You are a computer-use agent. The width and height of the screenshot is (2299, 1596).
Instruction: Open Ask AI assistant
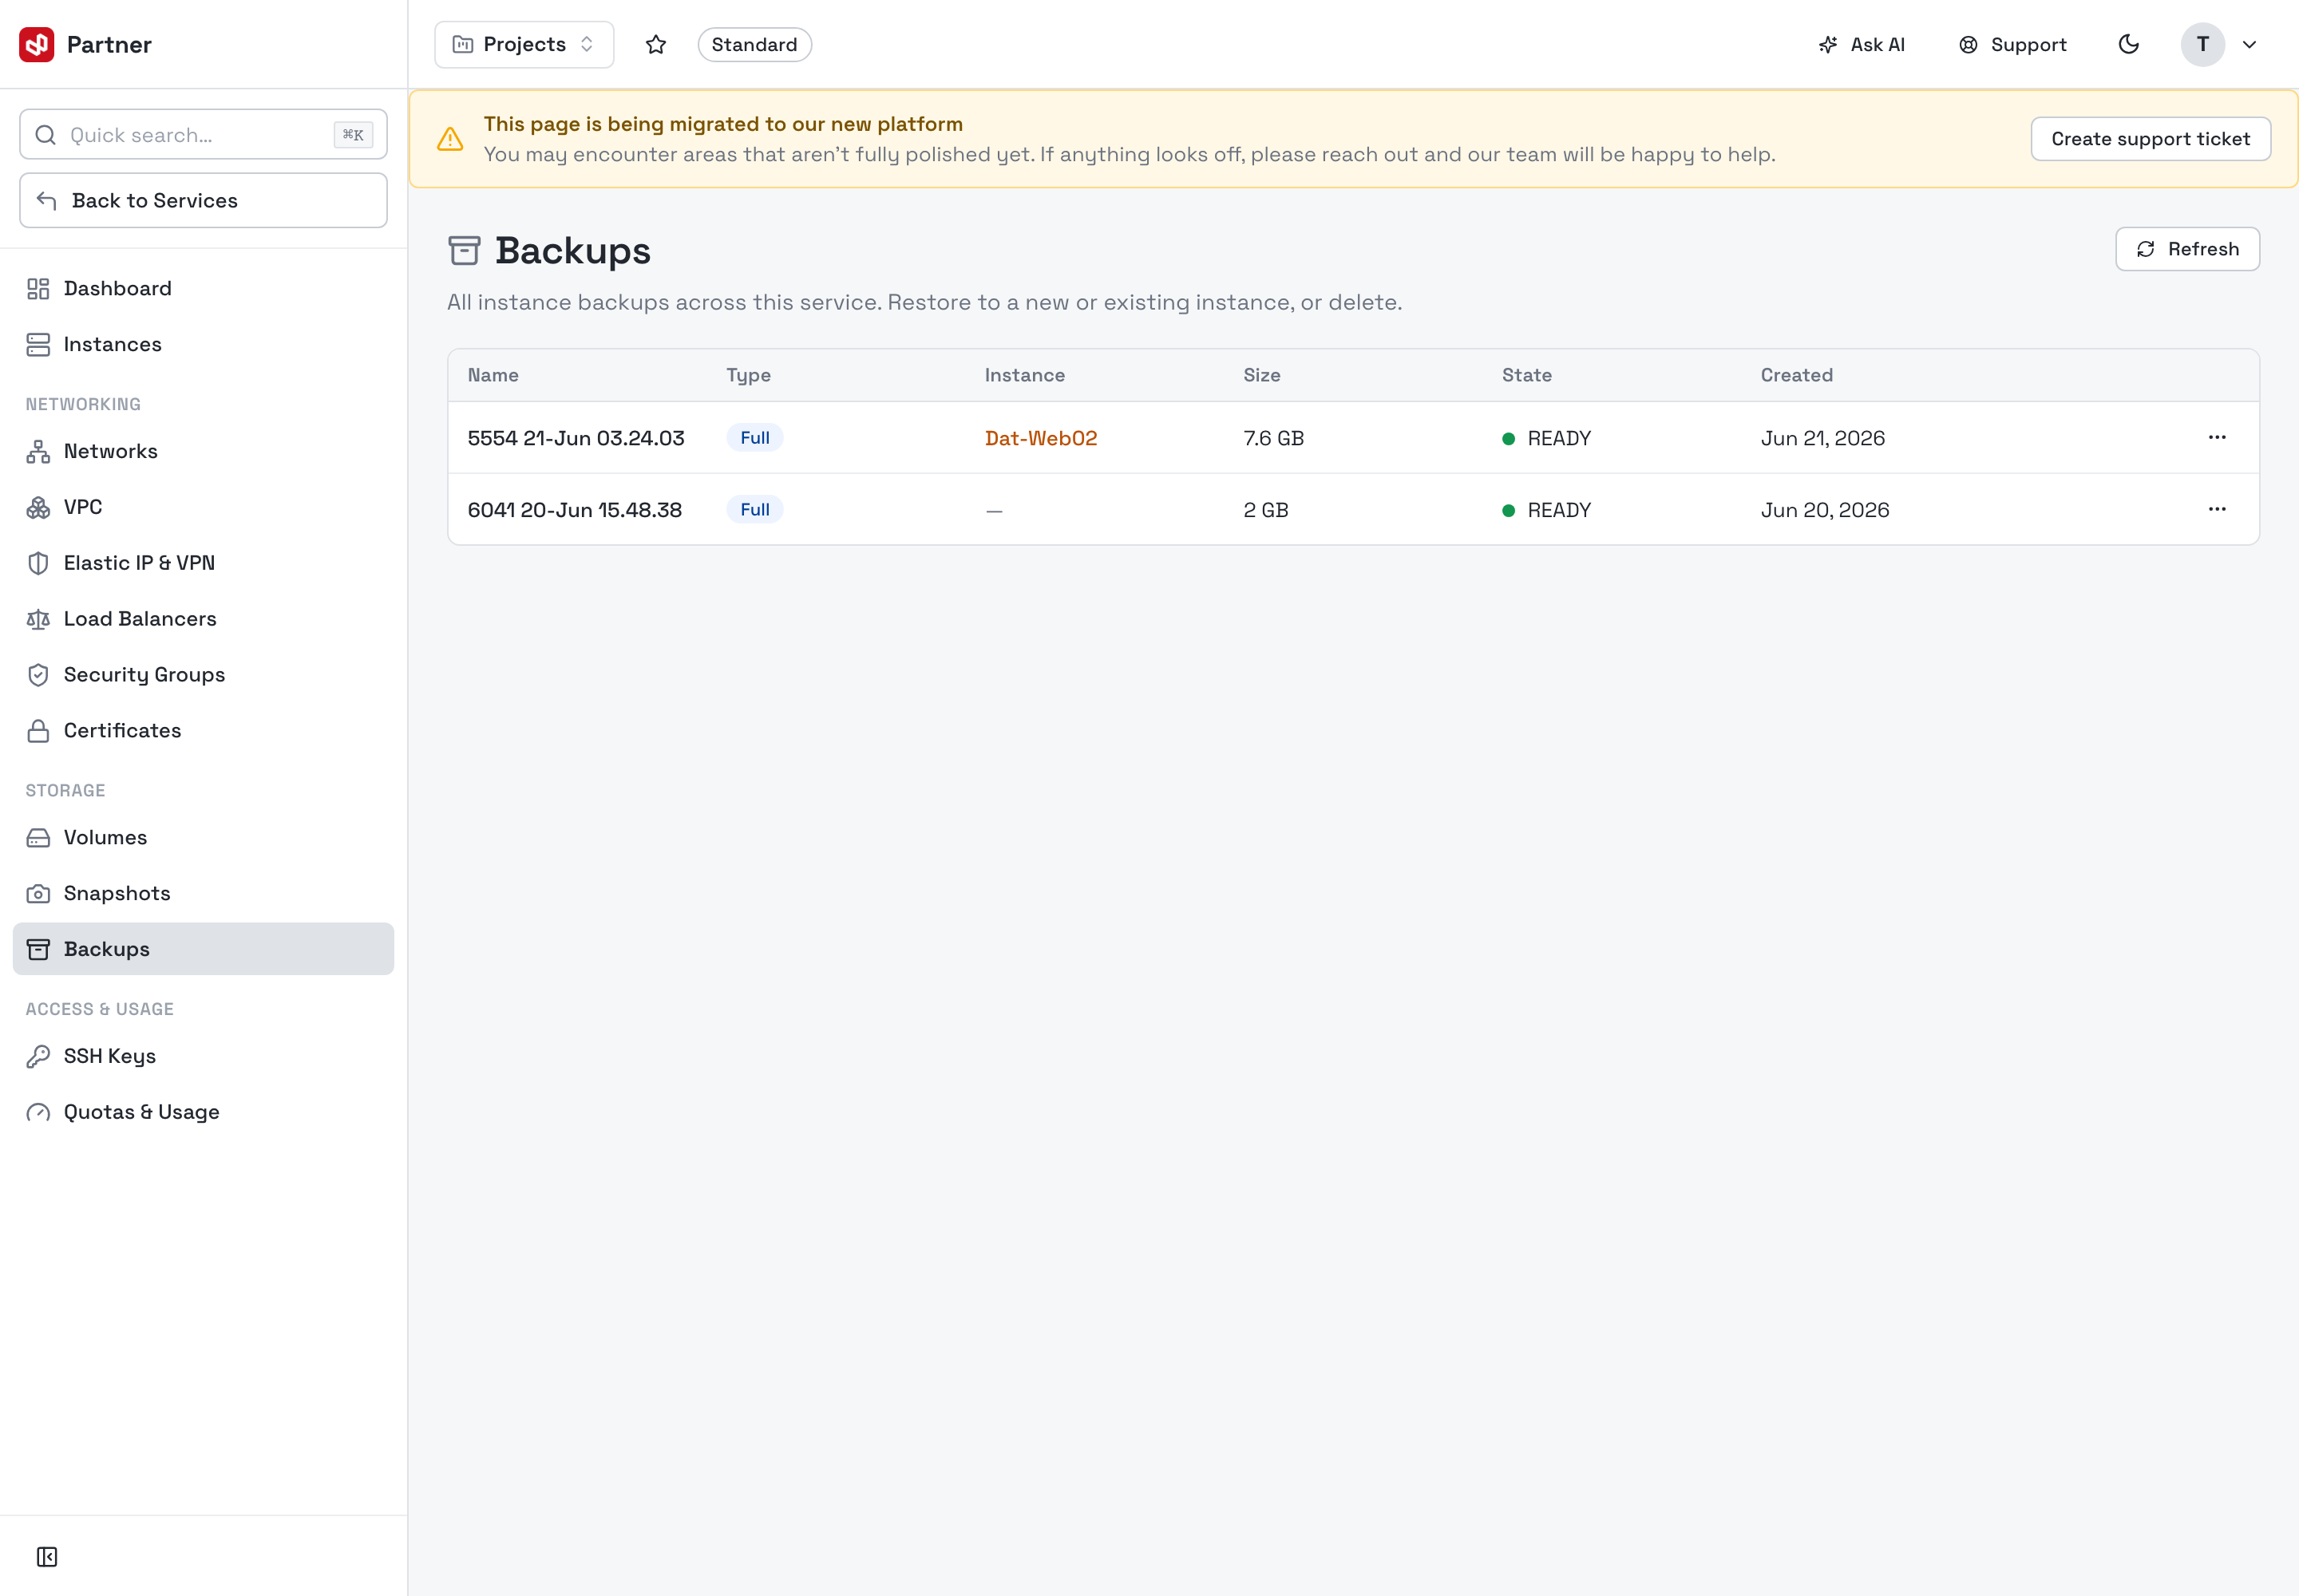(x=1862, y=45)
